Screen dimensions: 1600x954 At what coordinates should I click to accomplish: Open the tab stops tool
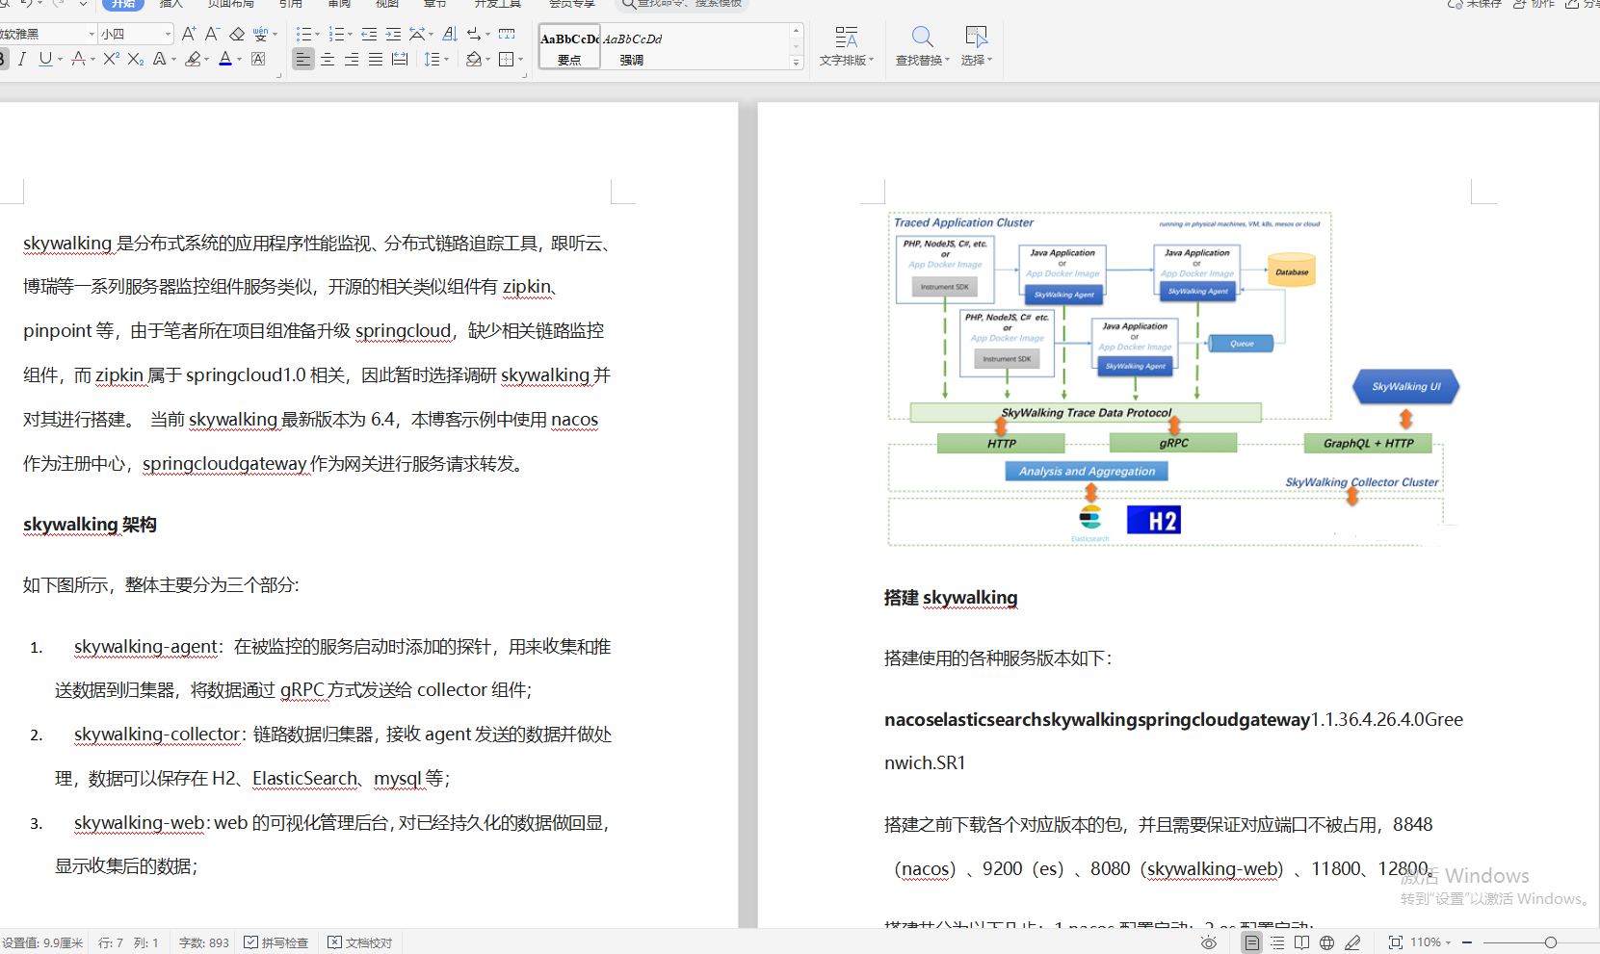pos(507,34)
